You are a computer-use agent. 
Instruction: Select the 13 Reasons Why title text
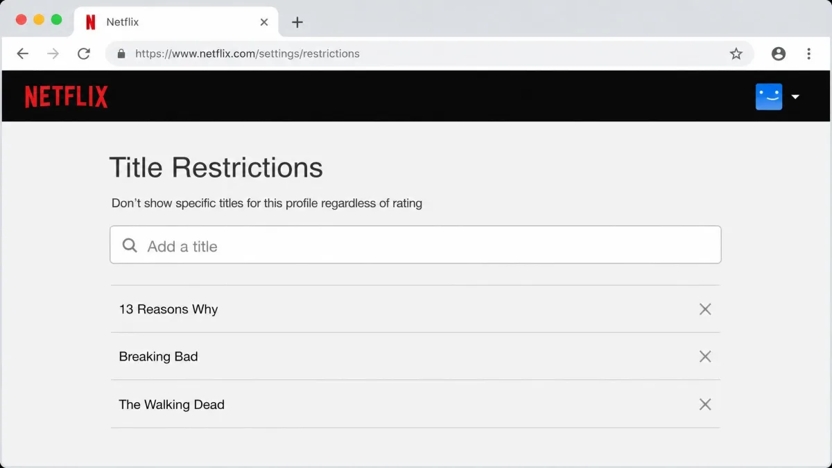(168, 309)
